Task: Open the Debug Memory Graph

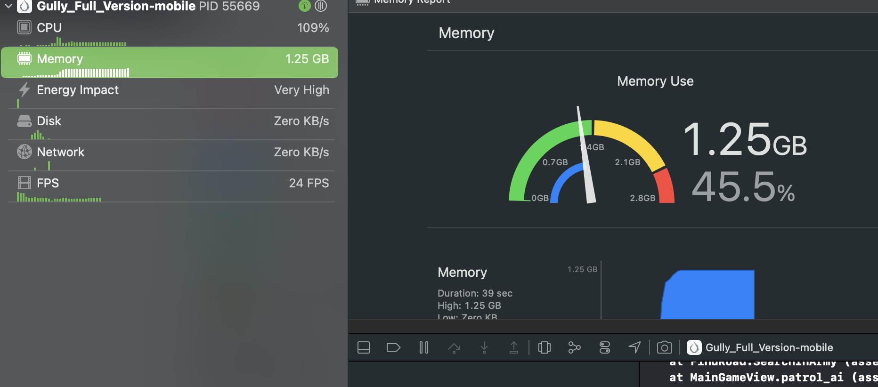Action: pyautogui.click(x=574, y=348)
